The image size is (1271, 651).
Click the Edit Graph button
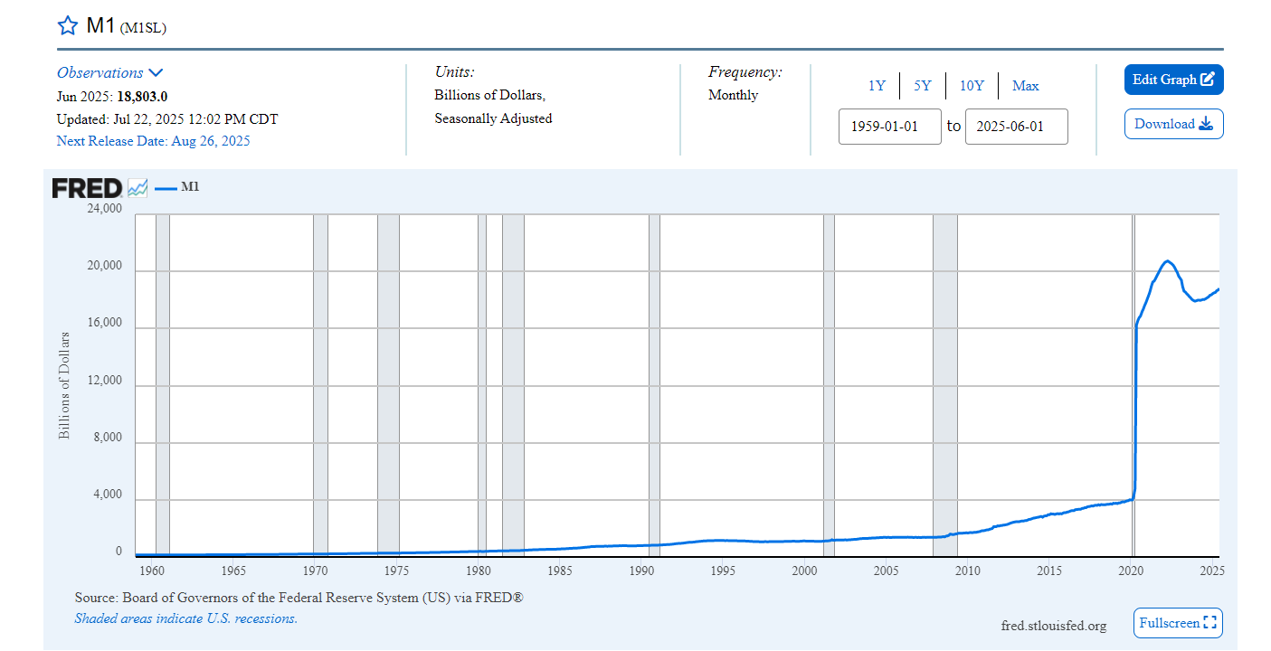[x=1173, y=80]
